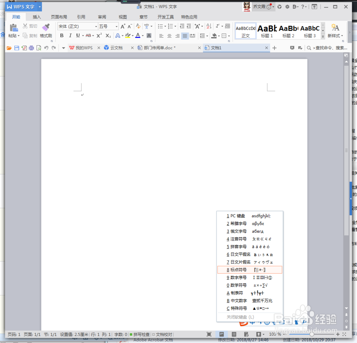This screenshot has width=357, height=343.
Task: Apply strikethrough formatting
Action: (x=88, y=35)
